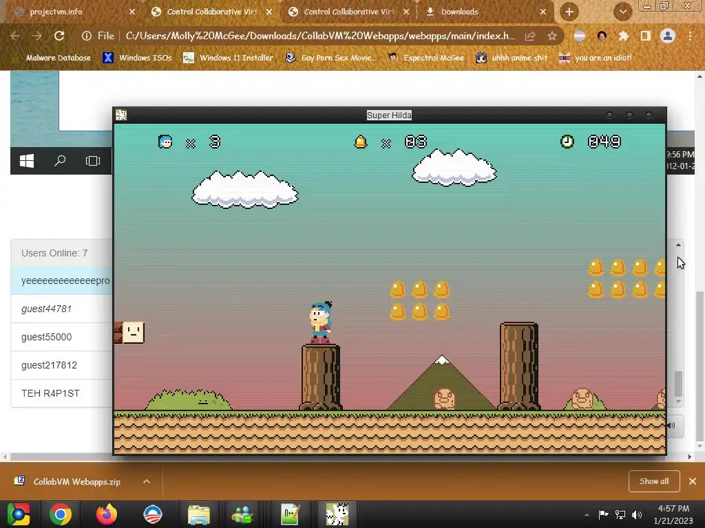Click the page vertical scrollbar
The image size is (705, 528).
coord(699,366)
